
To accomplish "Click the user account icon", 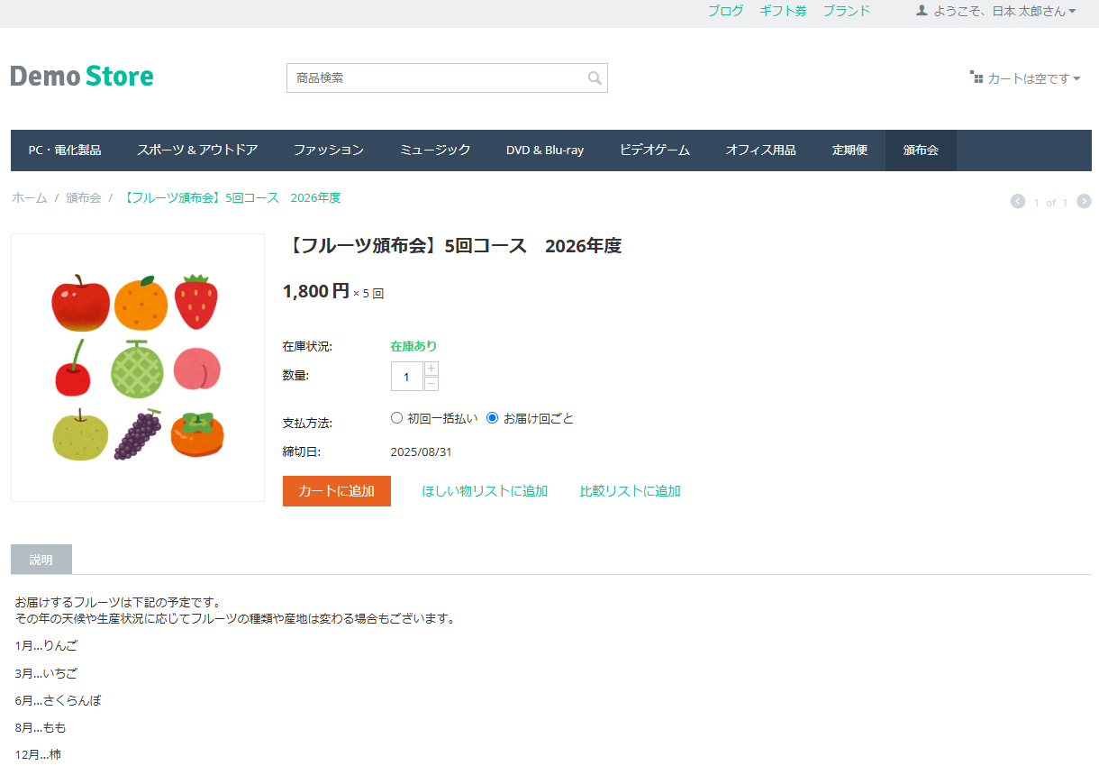I will [922, 11].
